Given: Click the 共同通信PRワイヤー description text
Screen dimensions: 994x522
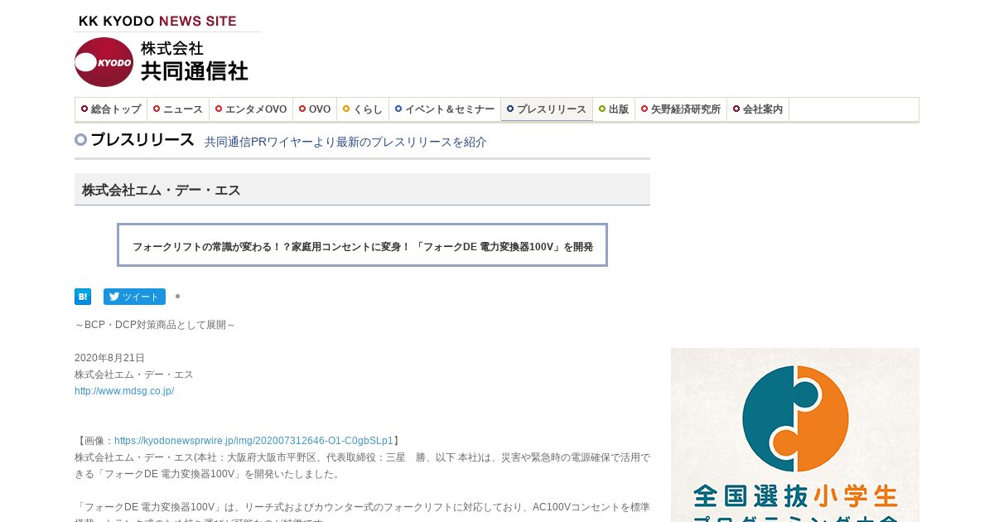Looking at the screenshot, I should click(x=345, y=142).
